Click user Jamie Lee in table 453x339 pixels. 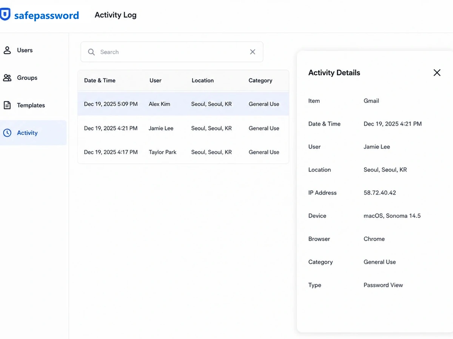(161, 128)
